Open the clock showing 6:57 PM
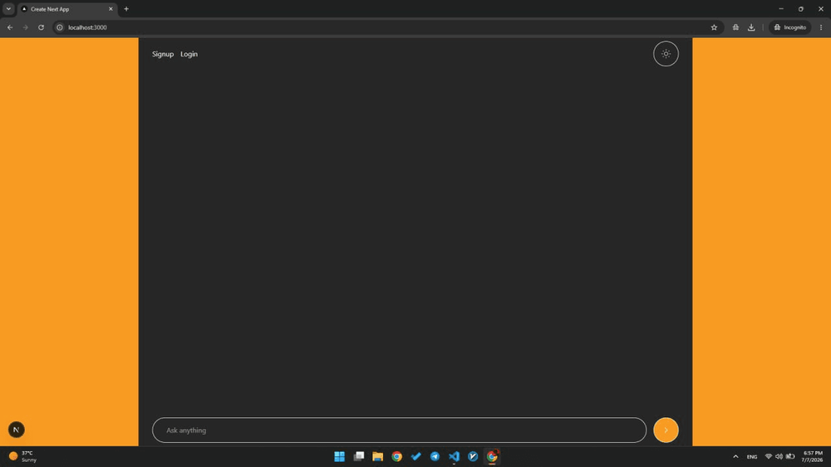The image size is (831, 467). (813, 456)
